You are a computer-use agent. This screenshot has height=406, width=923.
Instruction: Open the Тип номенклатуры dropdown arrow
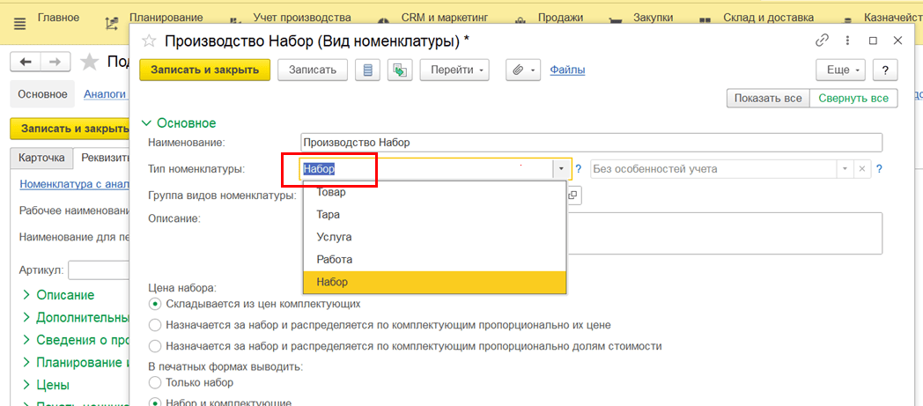coord(560,169)
